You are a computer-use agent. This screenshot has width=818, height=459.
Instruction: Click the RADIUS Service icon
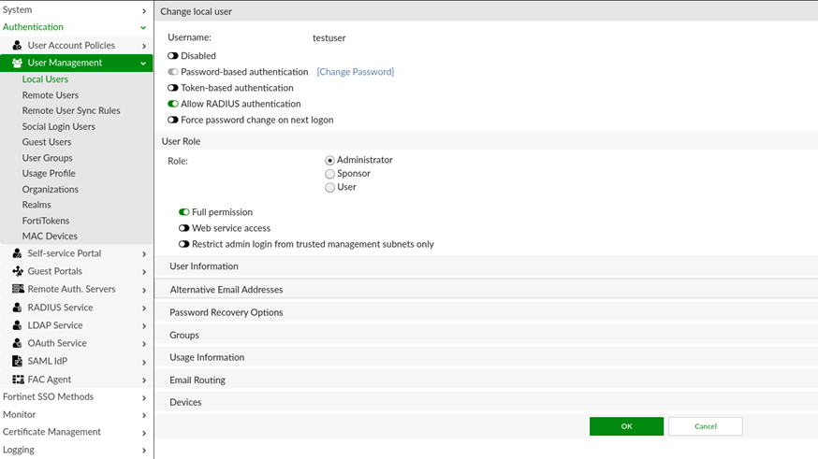[x=17, y=308]
